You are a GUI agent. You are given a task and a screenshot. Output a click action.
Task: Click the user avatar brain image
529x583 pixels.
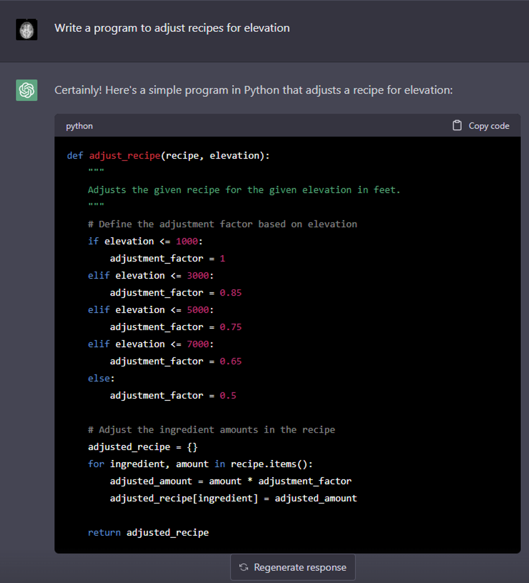click(x=26, y=30)
